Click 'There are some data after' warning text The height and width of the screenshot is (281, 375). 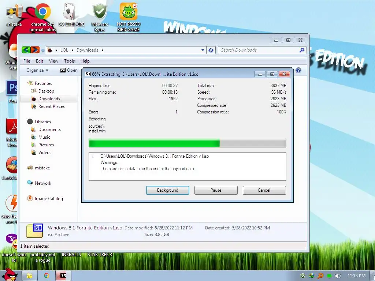(x=147, y=169)
